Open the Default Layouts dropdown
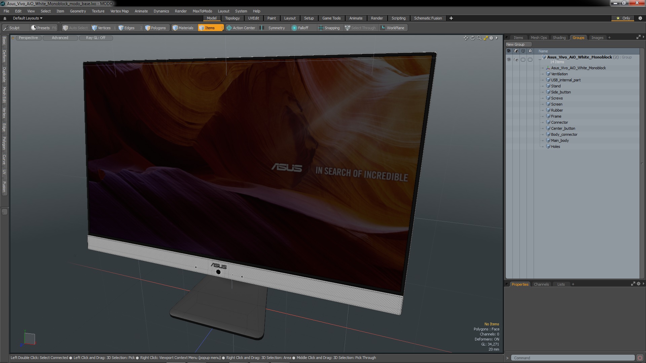Viewport: 646px width, 363px height. tap(28, 18)
